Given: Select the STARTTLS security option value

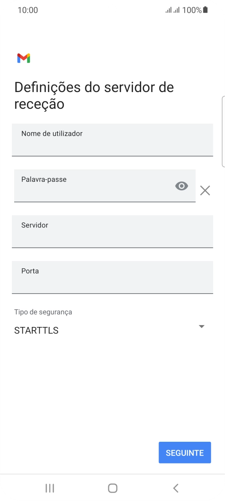Looking at the screenshot, I should (37, 331).
